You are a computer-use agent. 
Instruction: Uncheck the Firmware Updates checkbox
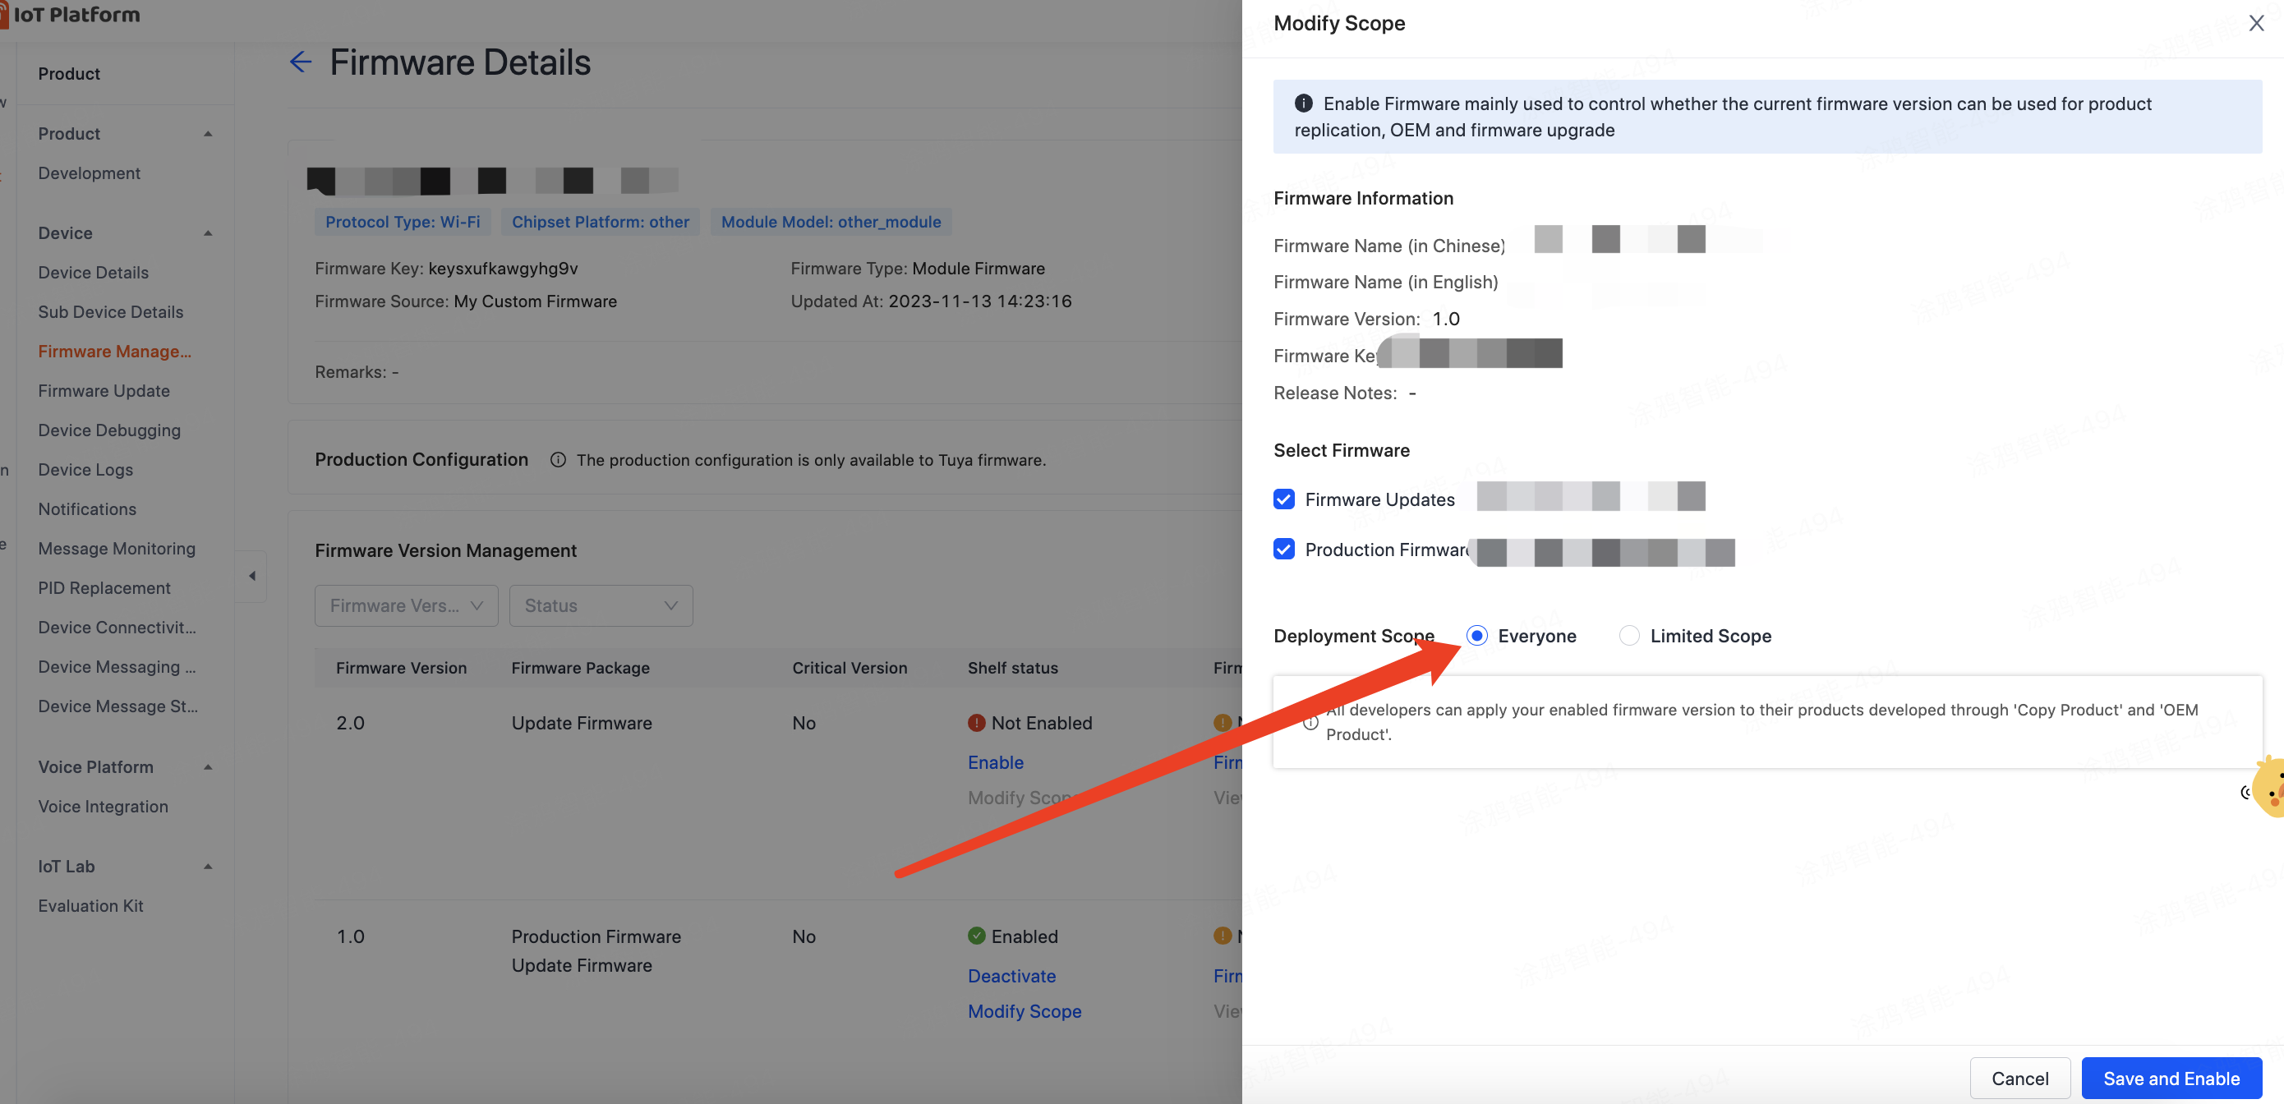1283,499
